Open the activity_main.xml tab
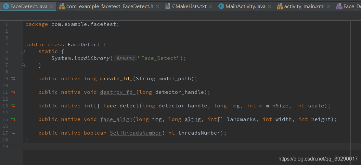 304,6
